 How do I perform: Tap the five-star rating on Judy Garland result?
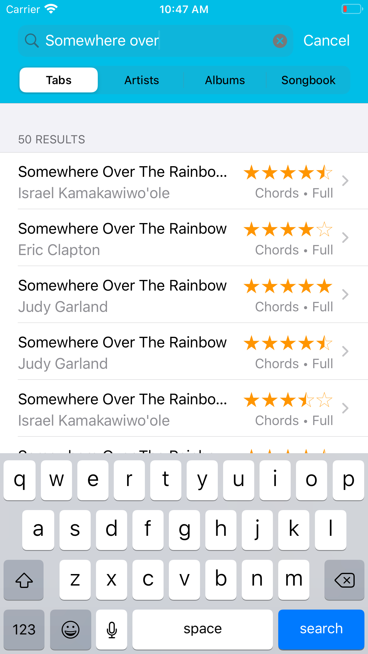288,286
